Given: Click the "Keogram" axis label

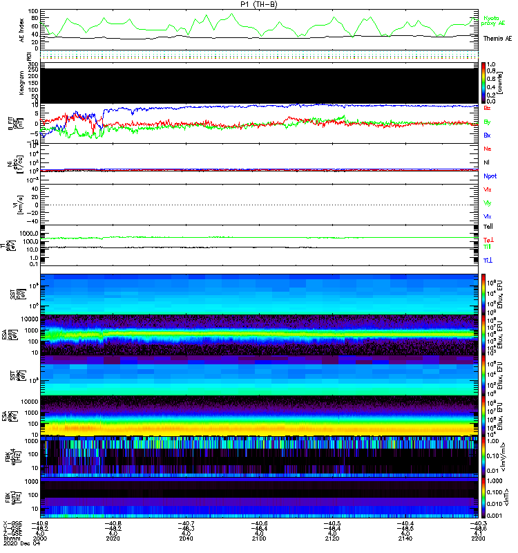Looking at the screenshot, I should 21,83.
